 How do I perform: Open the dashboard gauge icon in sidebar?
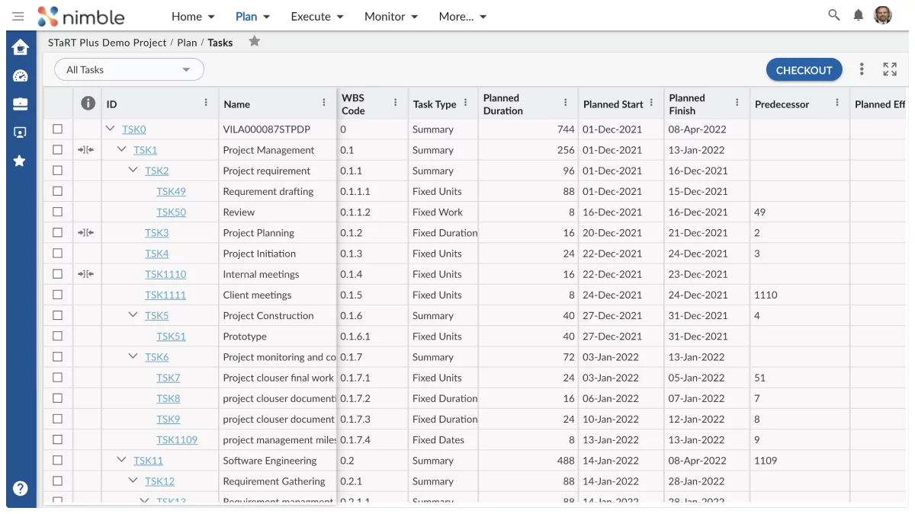tap(20, 75)
